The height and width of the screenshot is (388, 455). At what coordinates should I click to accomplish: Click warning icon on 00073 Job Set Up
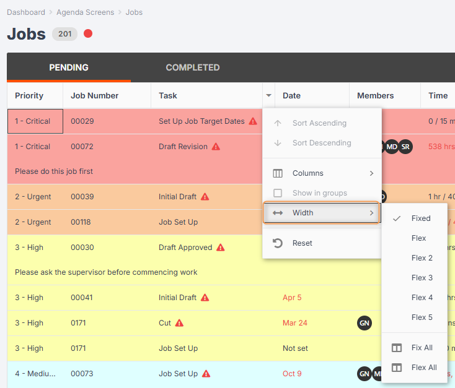pos(206,374)
